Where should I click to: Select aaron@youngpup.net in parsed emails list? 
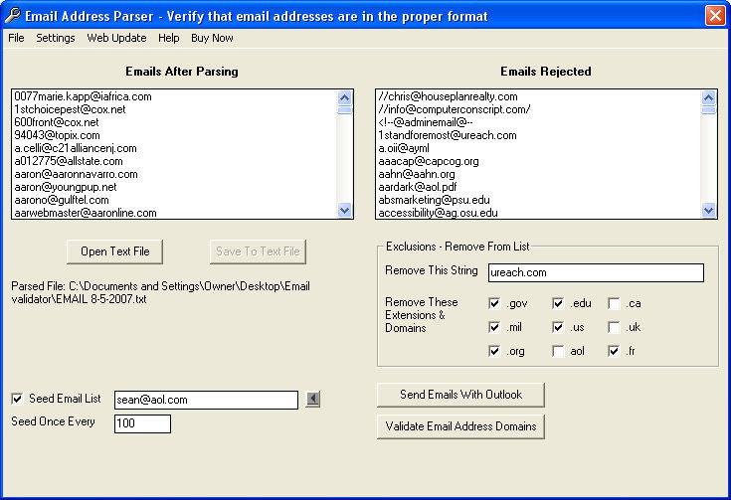66,187
